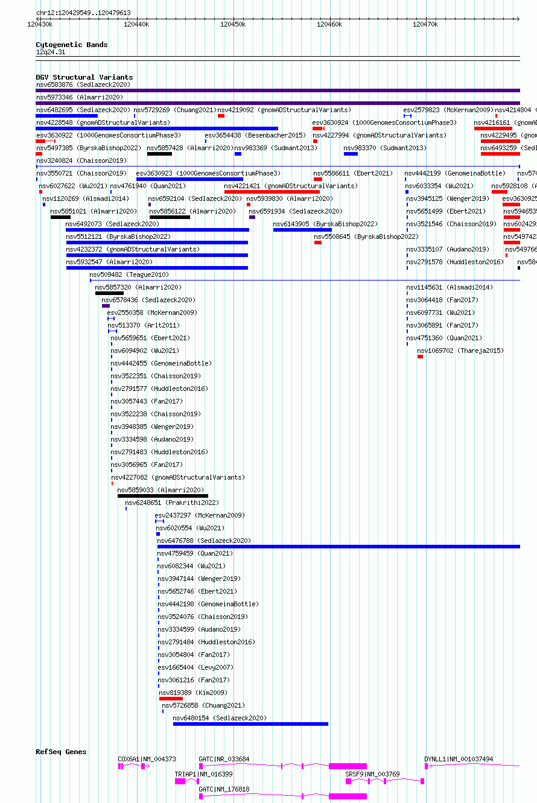The image size is (537, 803).
Task: Click the black bar of nsv5851021 (Almarri2020)
Action: (x=60, y=217)
